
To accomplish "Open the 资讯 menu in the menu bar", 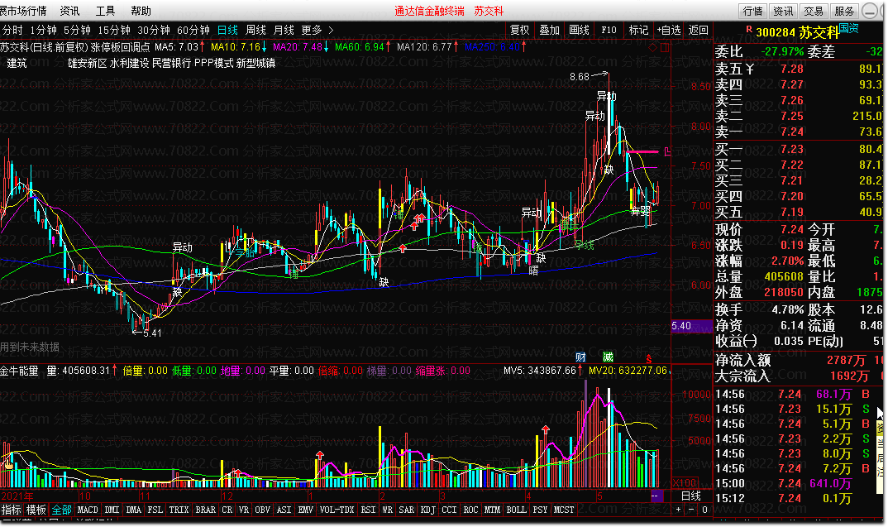I will [69, 11].
